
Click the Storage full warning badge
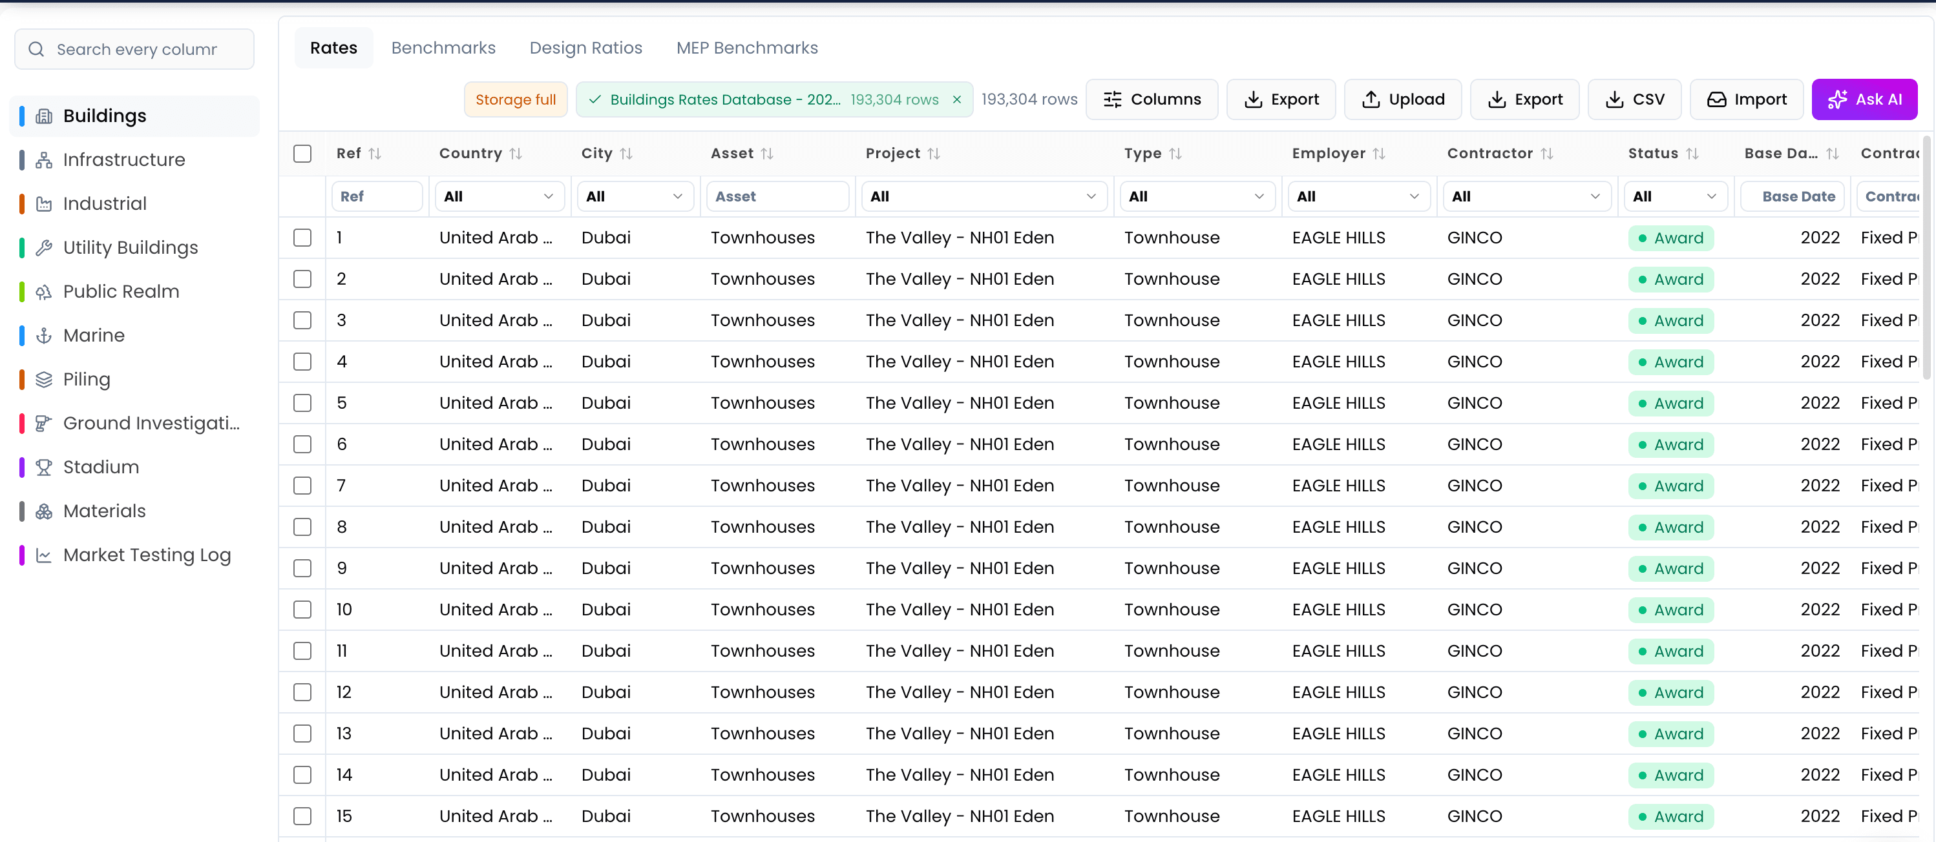click(516, 100)
